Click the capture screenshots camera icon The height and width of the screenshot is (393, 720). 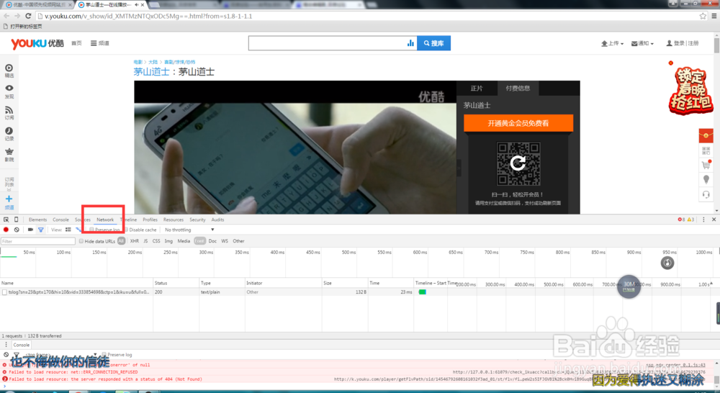coord(30,230)
